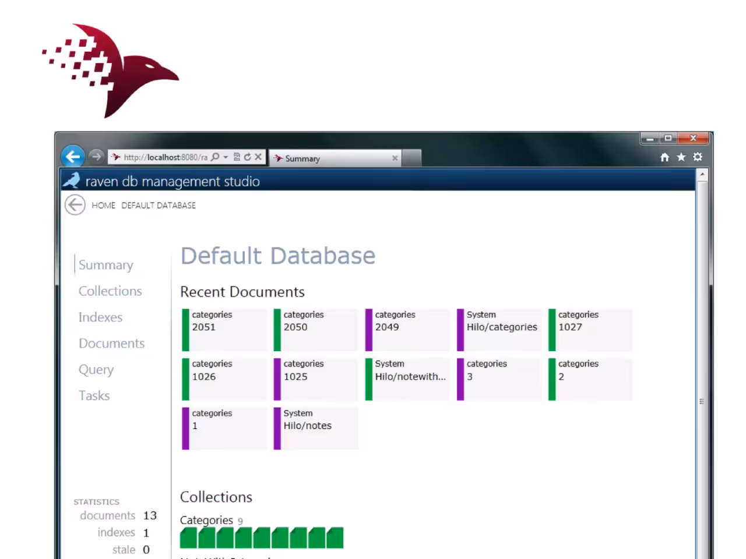Open favorites star icon

click(681, 157)
